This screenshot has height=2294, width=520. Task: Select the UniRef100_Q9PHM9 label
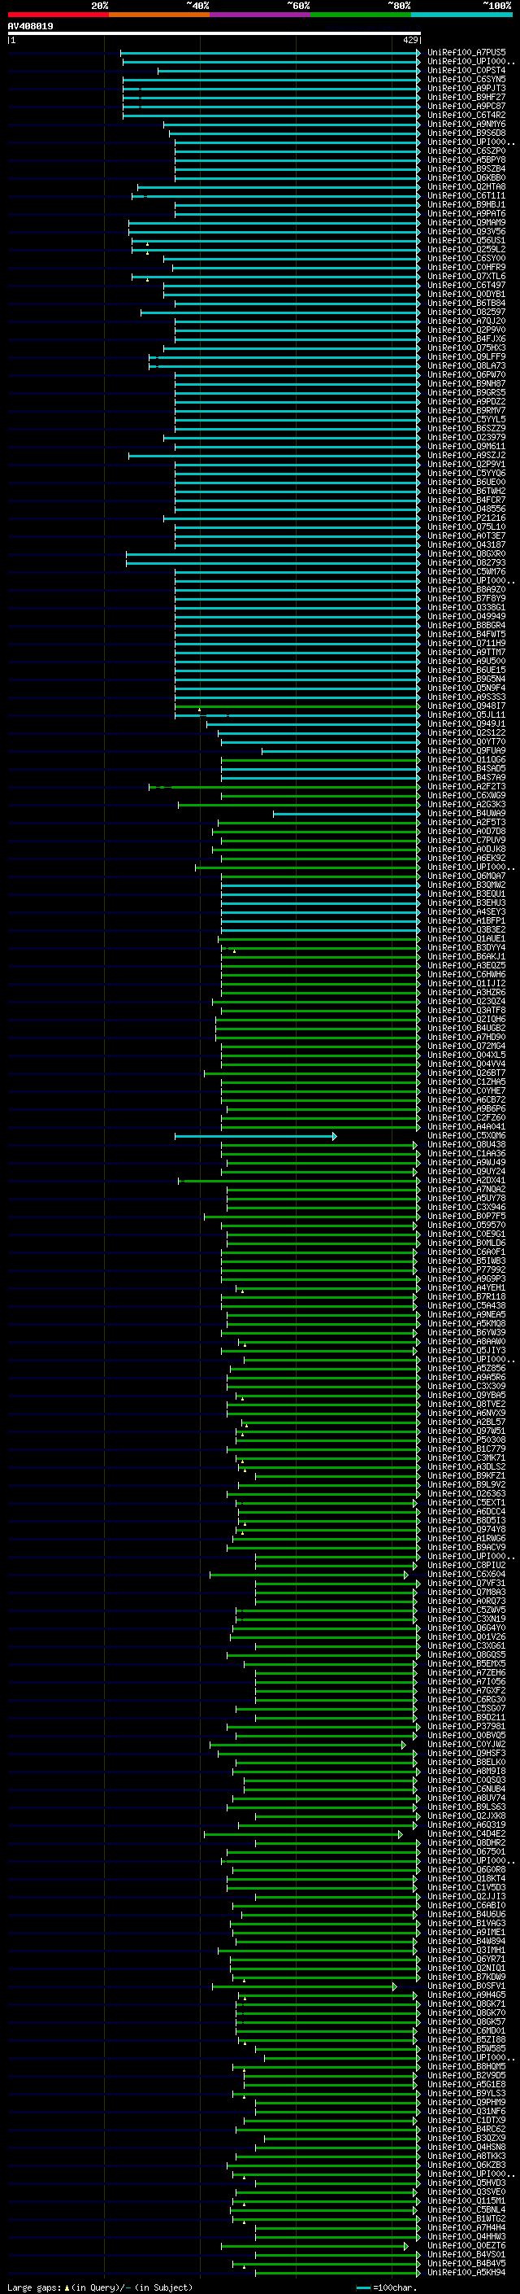tap(466, 2103)
